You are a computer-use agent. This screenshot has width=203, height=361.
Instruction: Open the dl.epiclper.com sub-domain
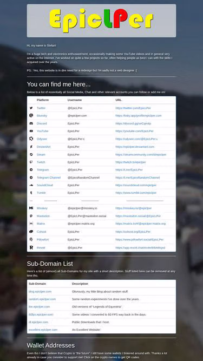point(38,322)
